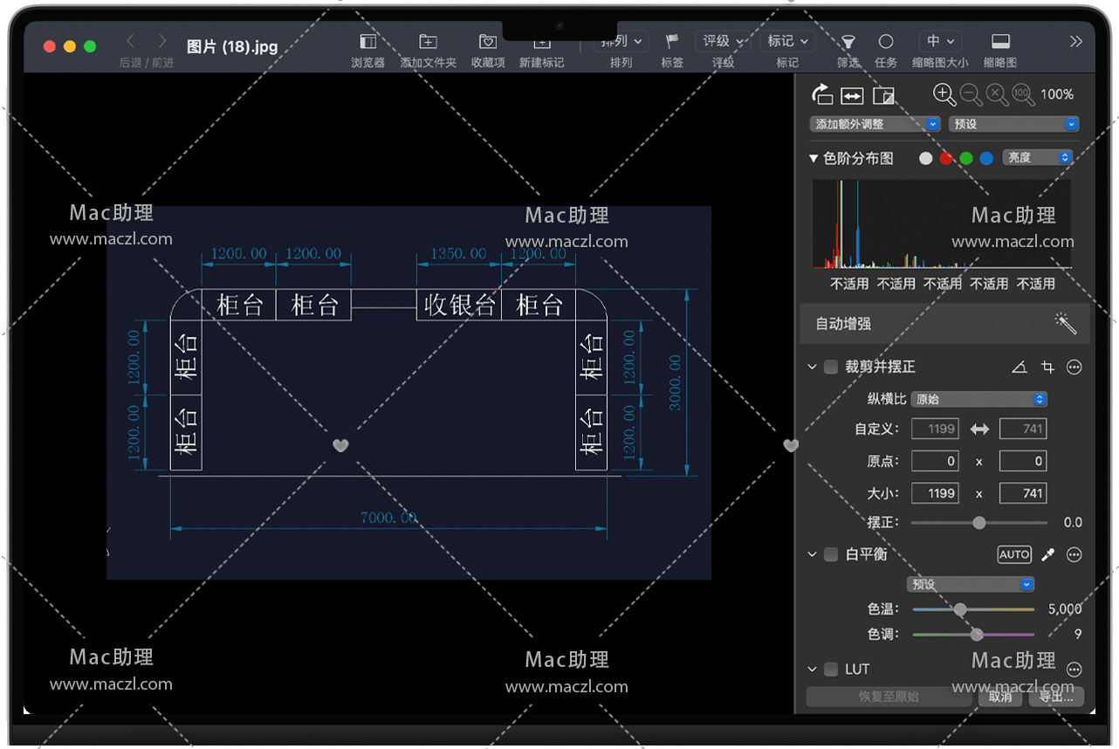Toggle the LUT checkbox
The image size is (1119, 749).
click(831, 670)
